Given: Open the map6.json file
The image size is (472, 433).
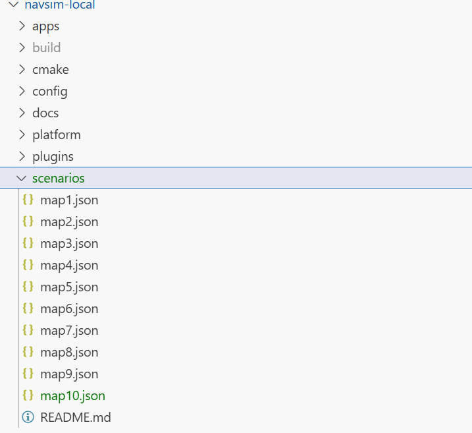Looking at the screenshot, I should 69,308.
